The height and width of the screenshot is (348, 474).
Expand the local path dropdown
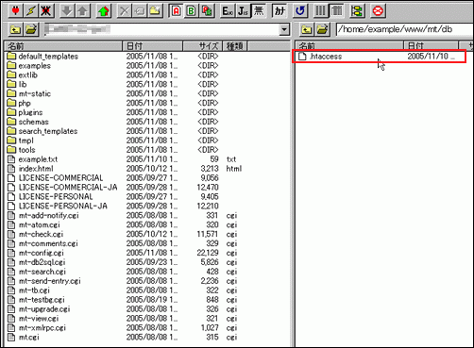(284, 29)
